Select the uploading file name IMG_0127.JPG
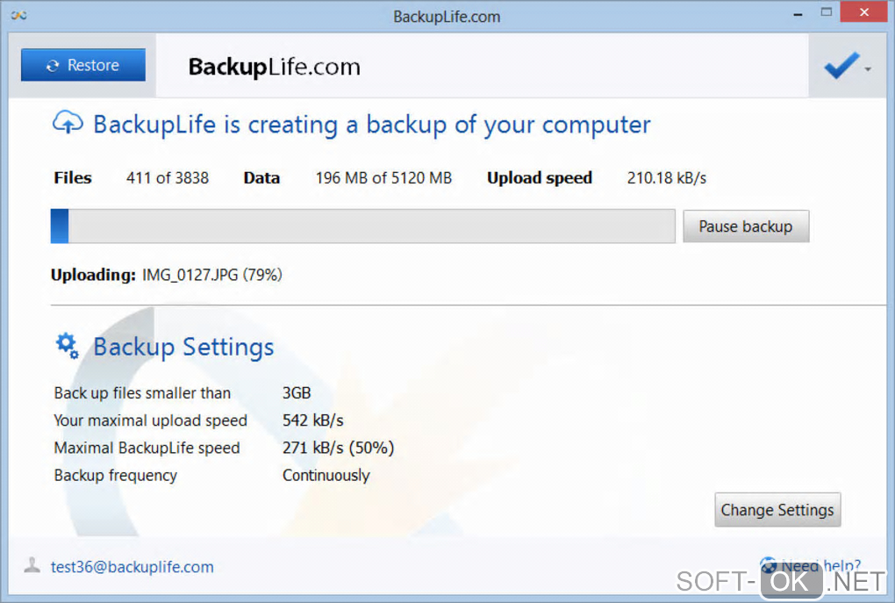The height and width of the screenshot is (603, 895). pos(190,275)
